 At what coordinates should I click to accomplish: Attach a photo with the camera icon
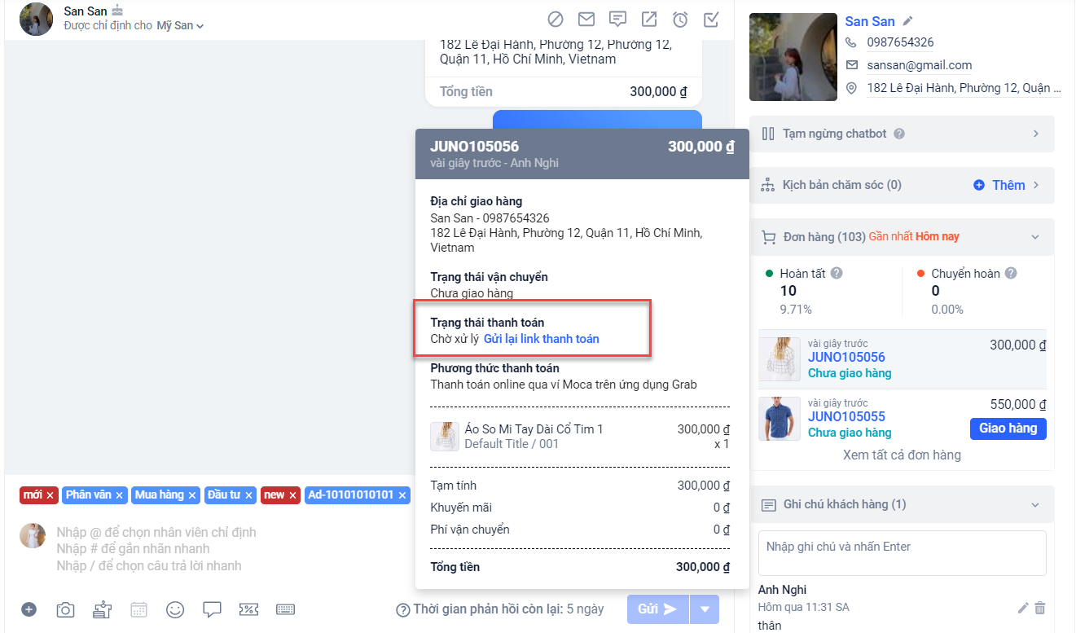coord(65,609)
